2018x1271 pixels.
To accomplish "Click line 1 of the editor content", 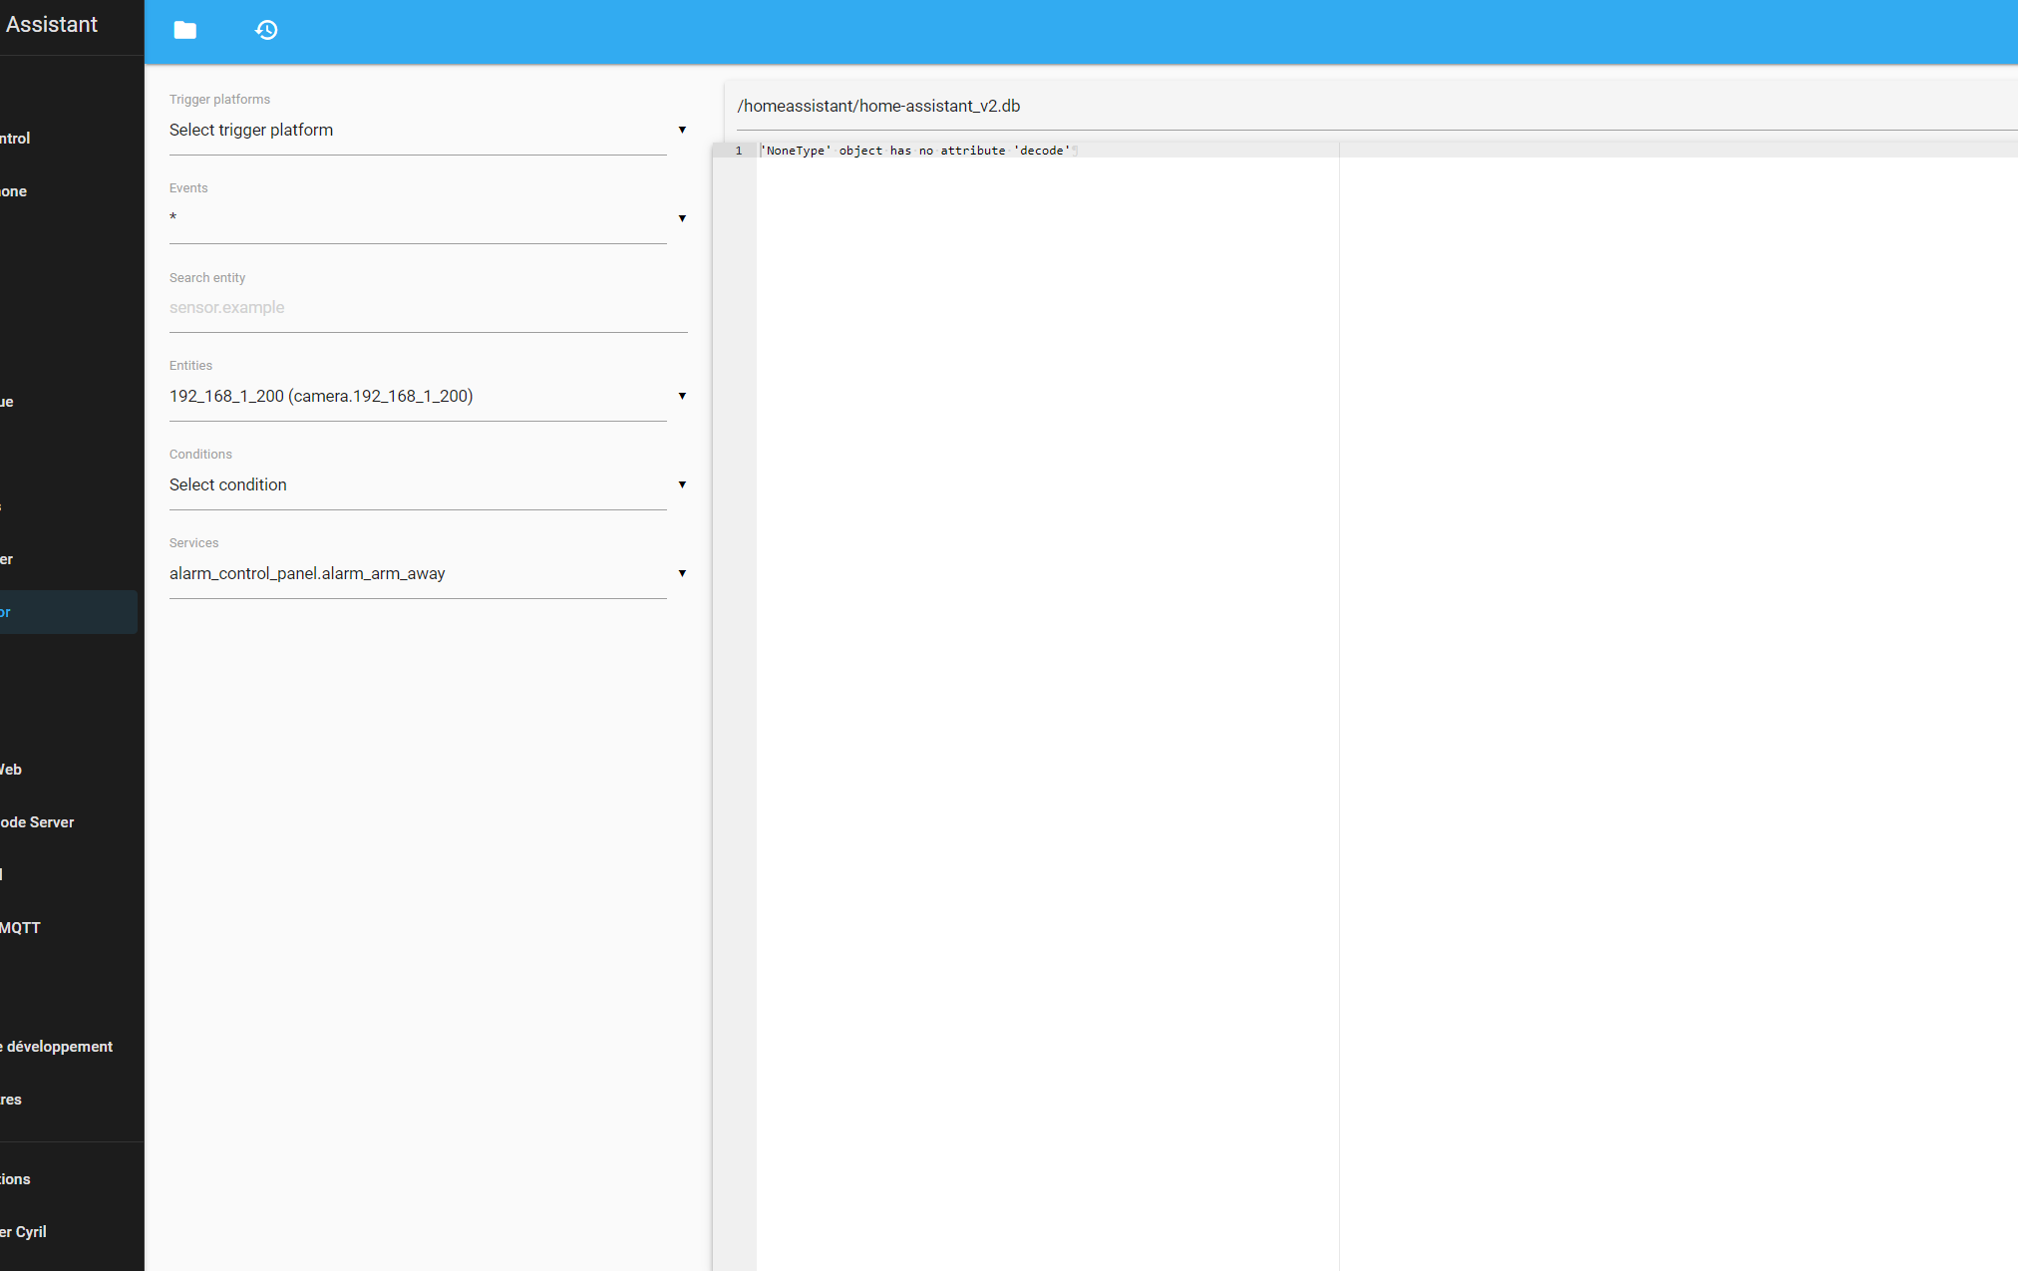I will (x=917, y=151).
